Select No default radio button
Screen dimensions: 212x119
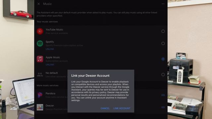click(x=163, y=74)
